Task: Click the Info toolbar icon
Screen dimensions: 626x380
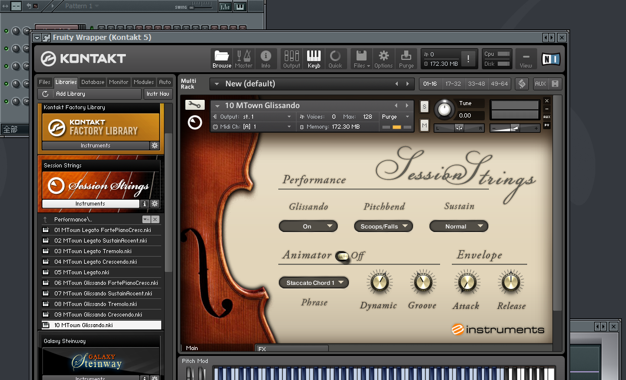Action: click(x=265, y=59)
